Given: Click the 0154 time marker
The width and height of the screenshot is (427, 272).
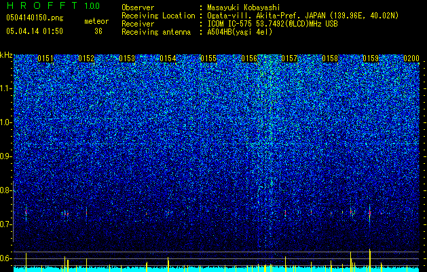Looking at the screenshot, I should [168, 58].
